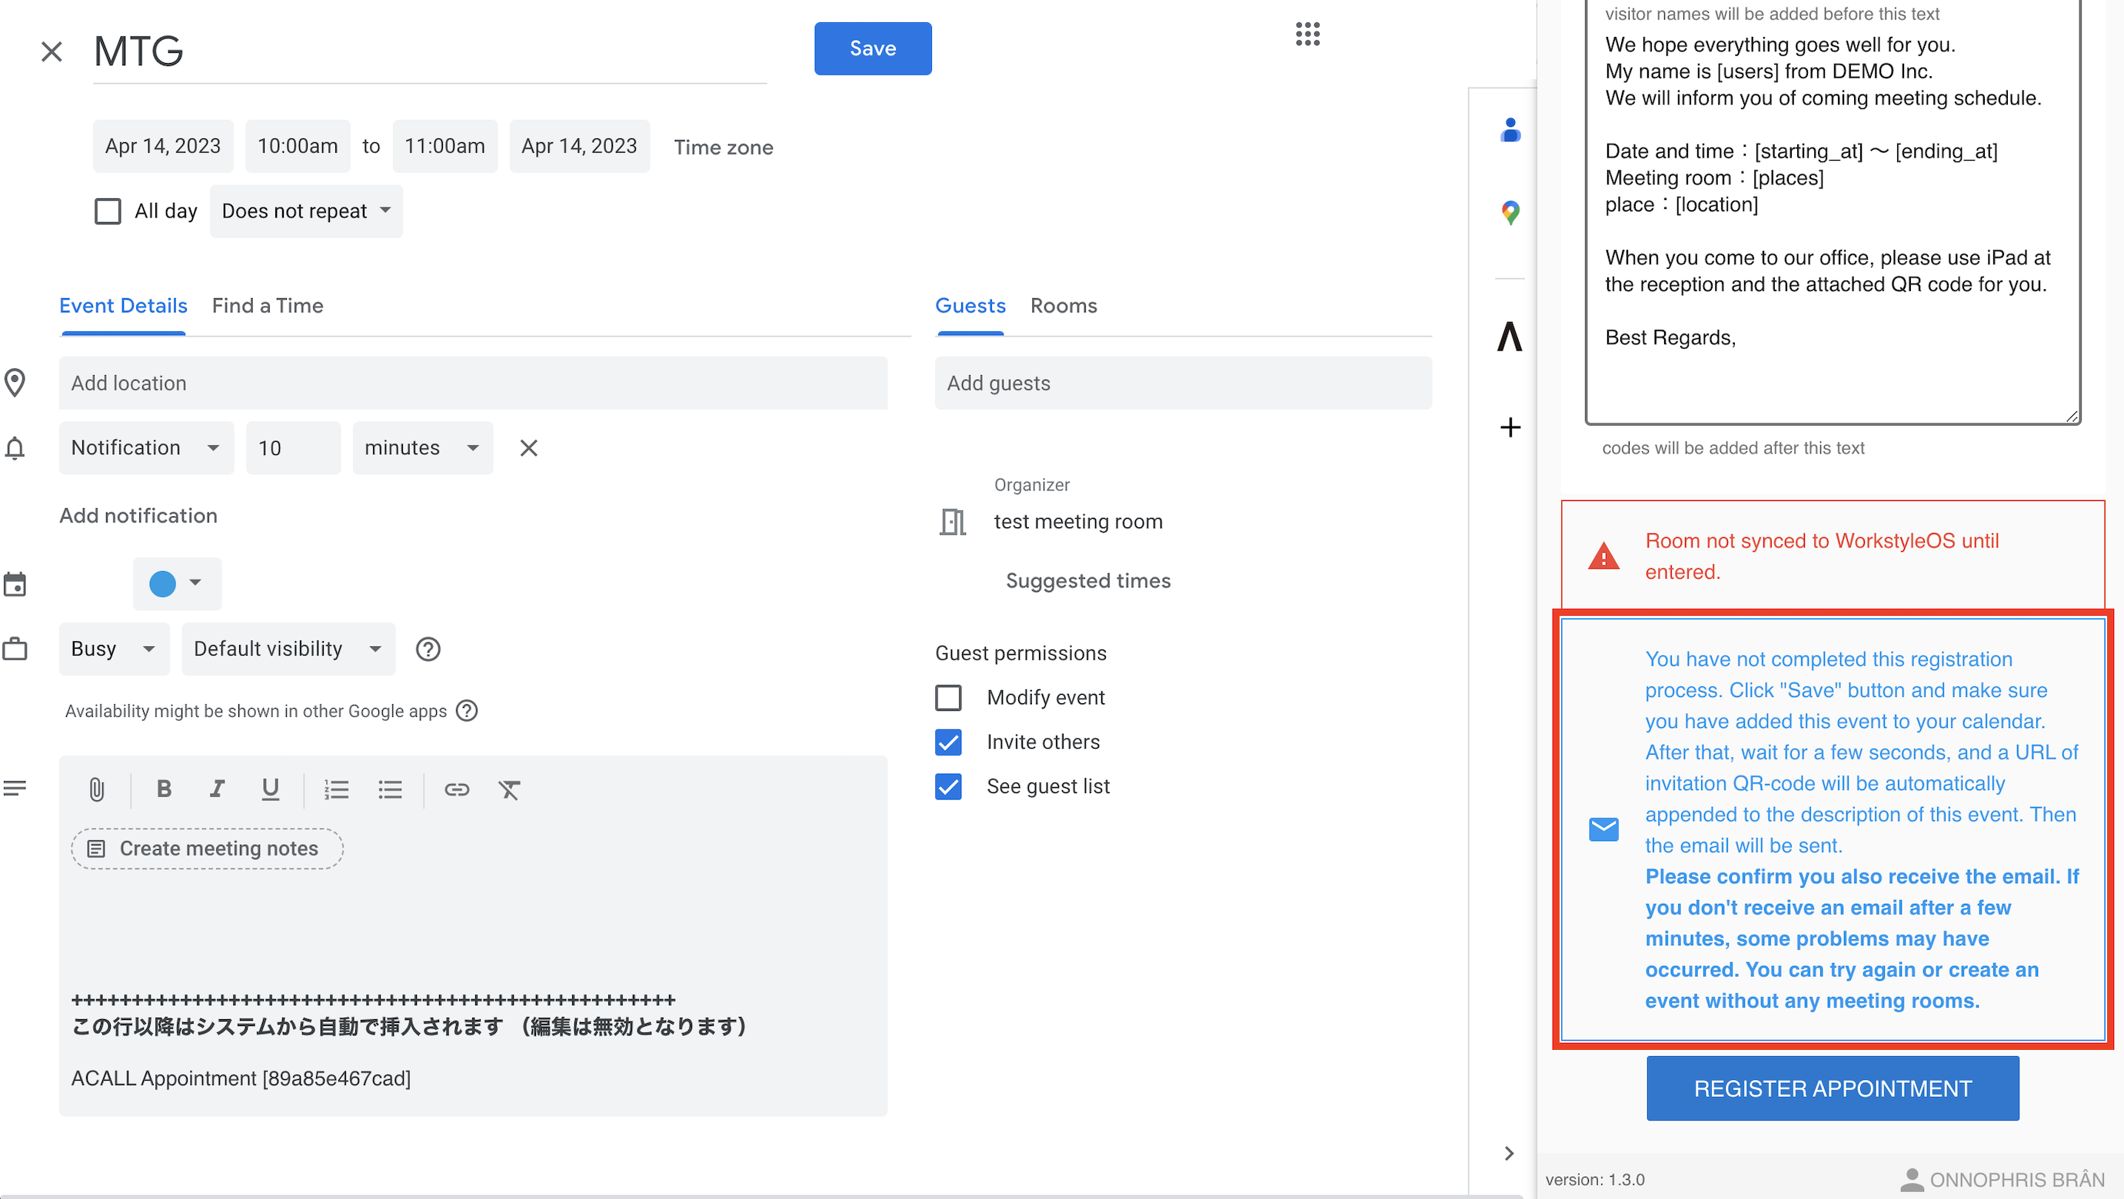Viewport: 2124px width, 1199px height.
Task: Open the ACALL add-on icon
Action: click(1510, 336)
